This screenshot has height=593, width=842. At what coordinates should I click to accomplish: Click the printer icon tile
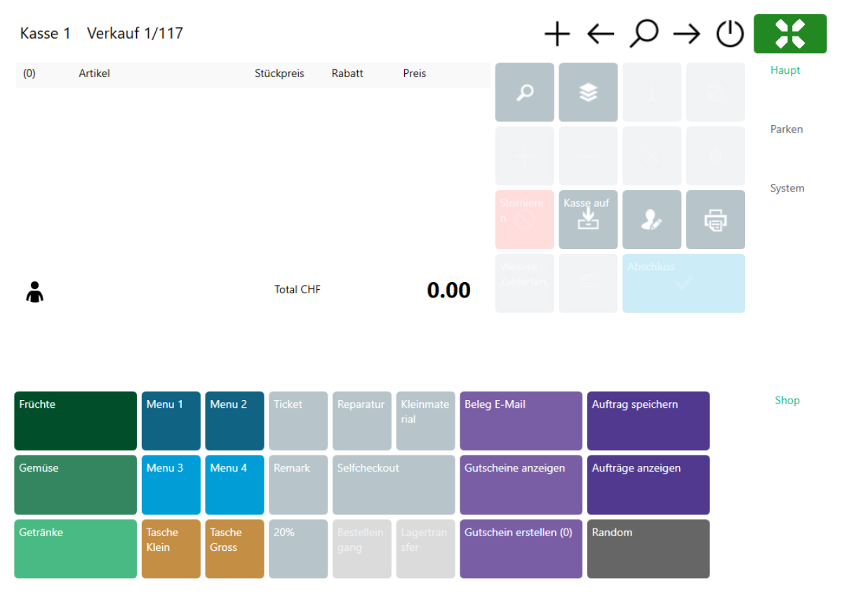tap(715, 220)
